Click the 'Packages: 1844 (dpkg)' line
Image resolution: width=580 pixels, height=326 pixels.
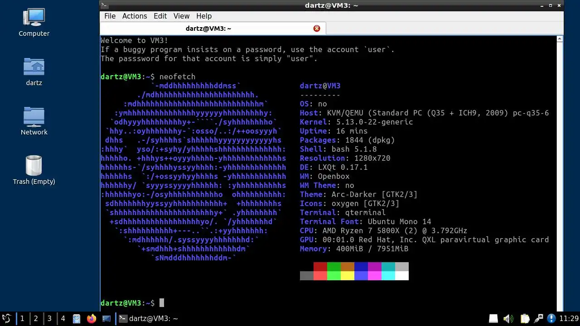[348, 140]
